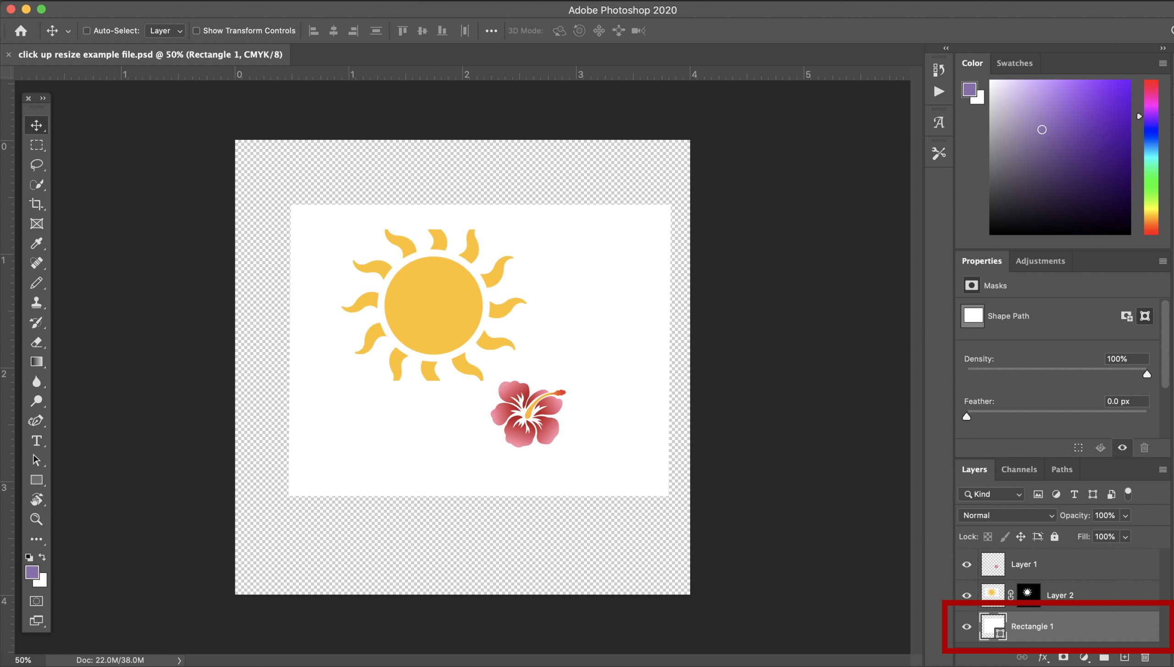
Task: Open the Swatches panel
Action: pos(1014,63)
